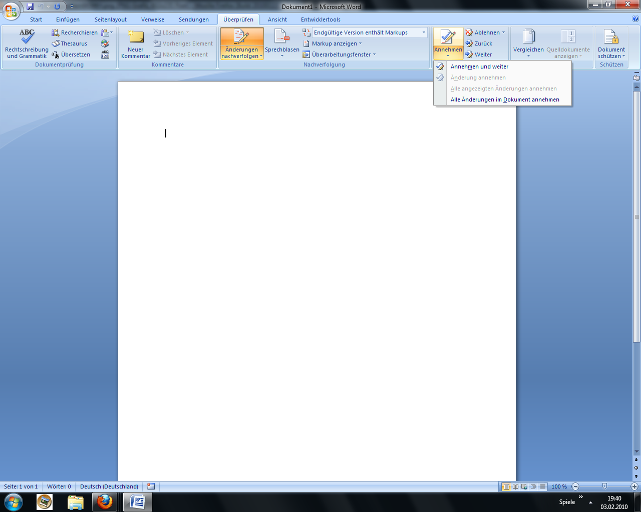Open the Ablehnen dropdown arrow

click(x=503, y=32)
